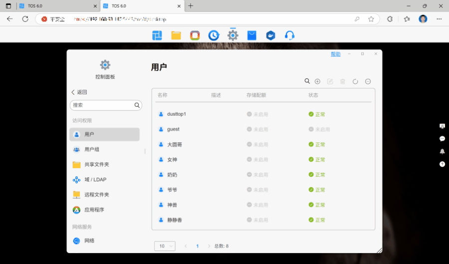This screenshot has width=449, height=264.
Task: Click the next page arrow in pagination
Action: [209, 246]
